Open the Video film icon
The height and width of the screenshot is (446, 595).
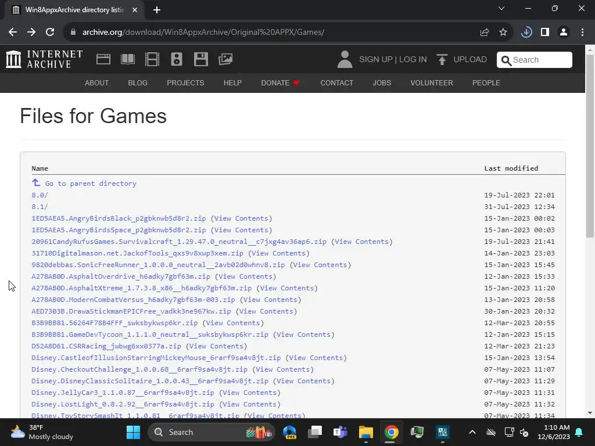tap(152, 59)
